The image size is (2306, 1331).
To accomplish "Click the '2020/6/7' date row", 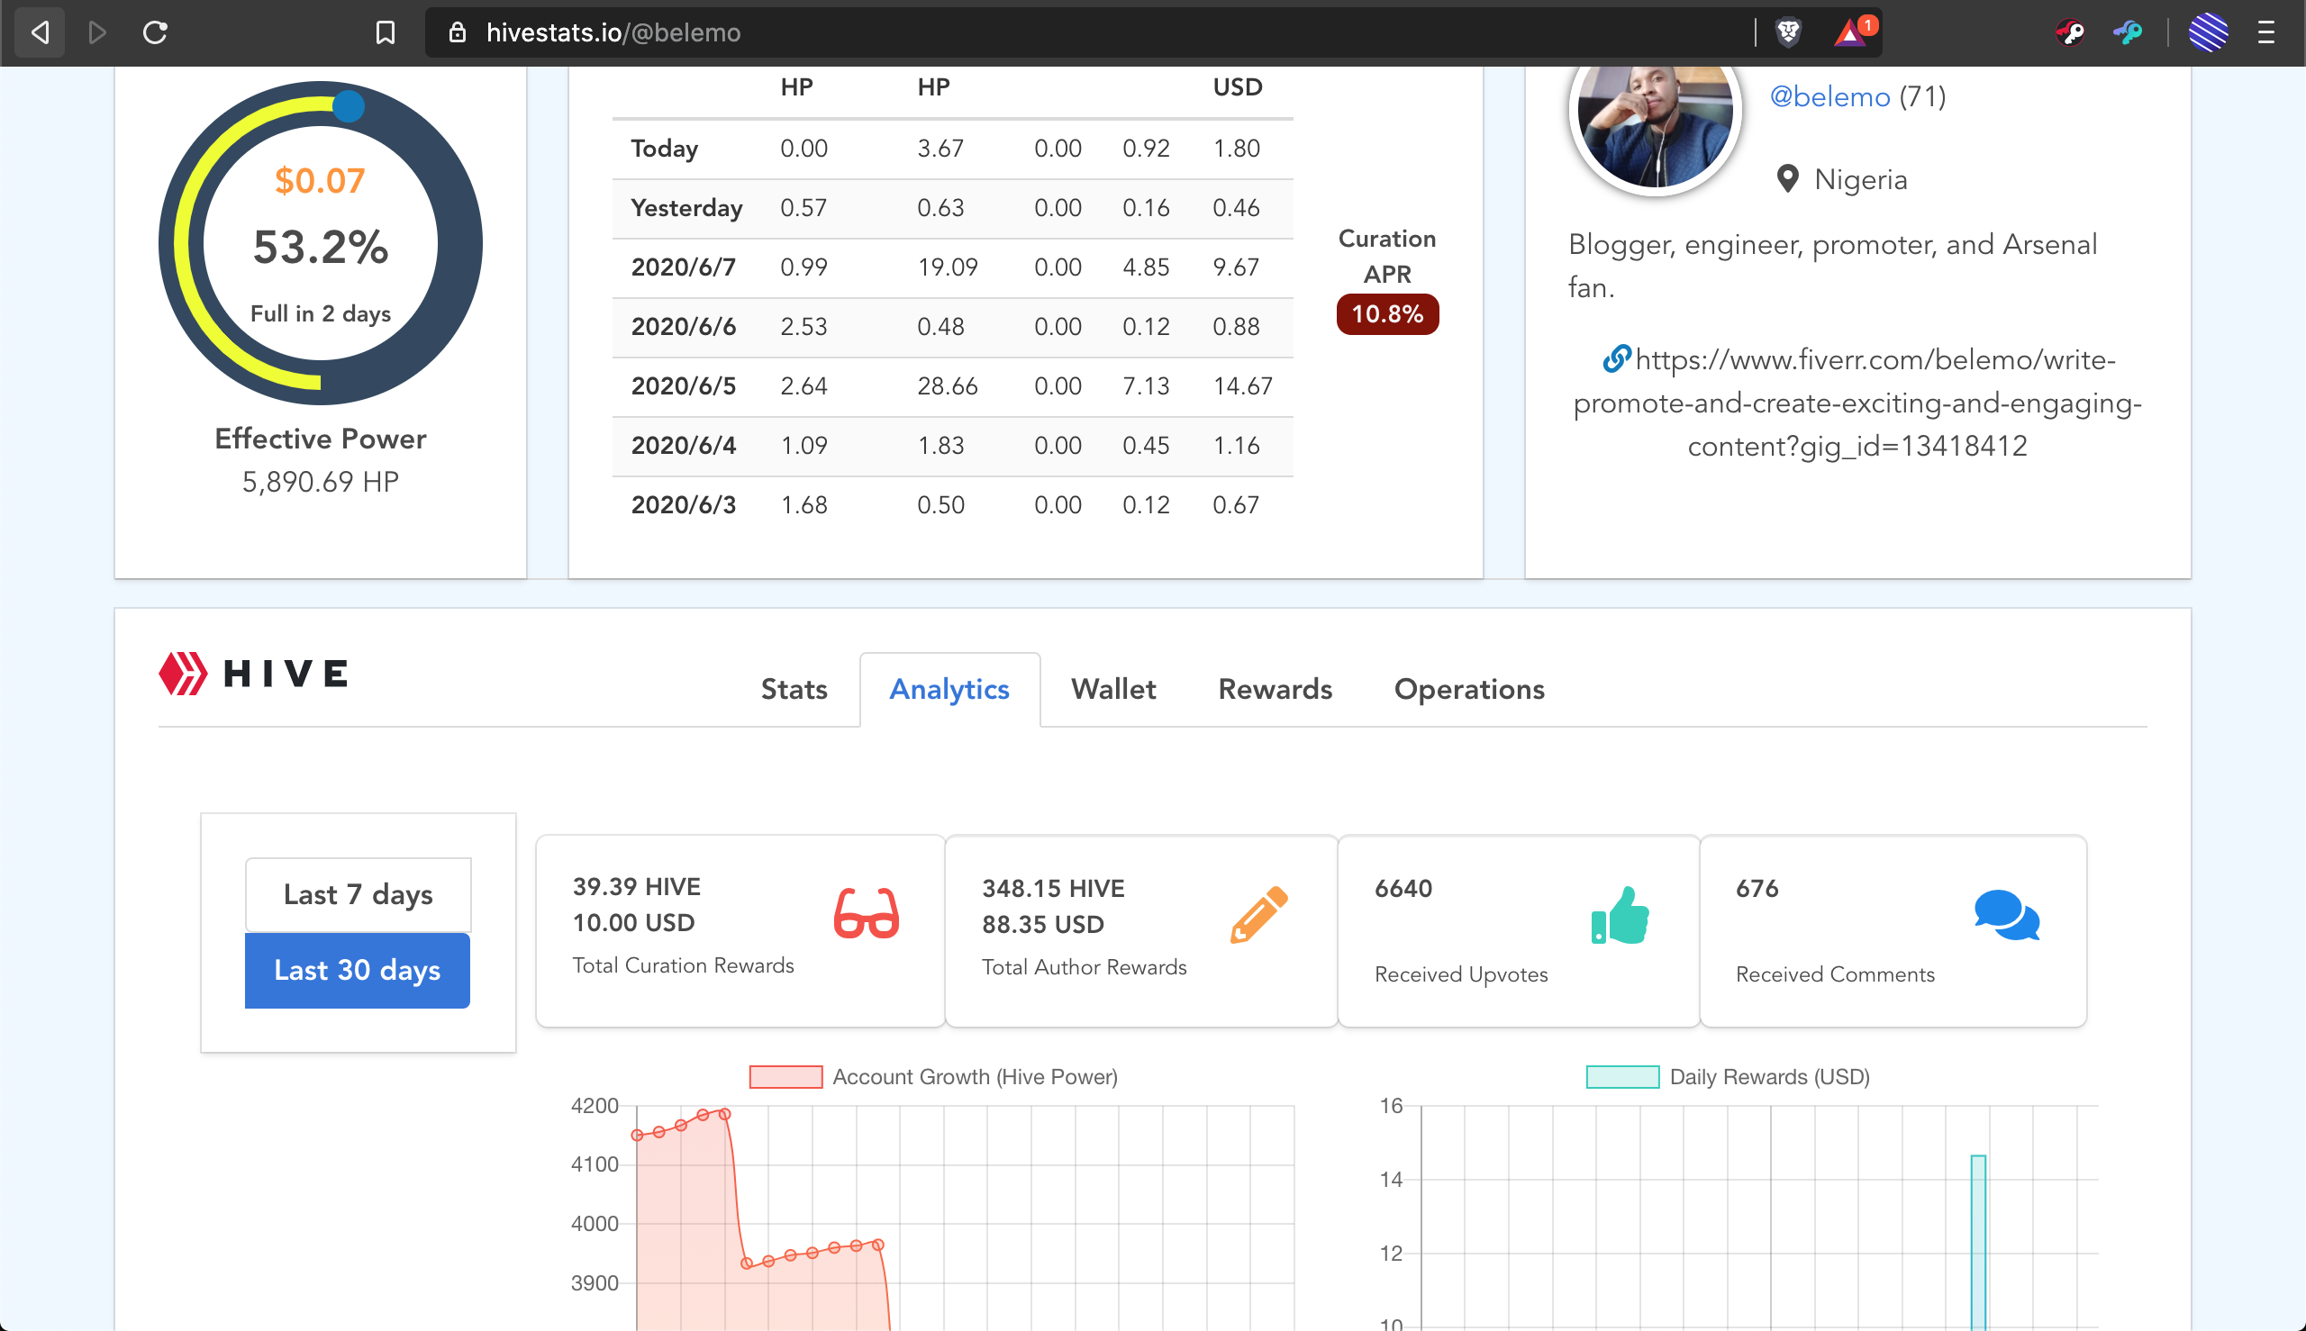I will pyautogui.click(x=953, y=267).
